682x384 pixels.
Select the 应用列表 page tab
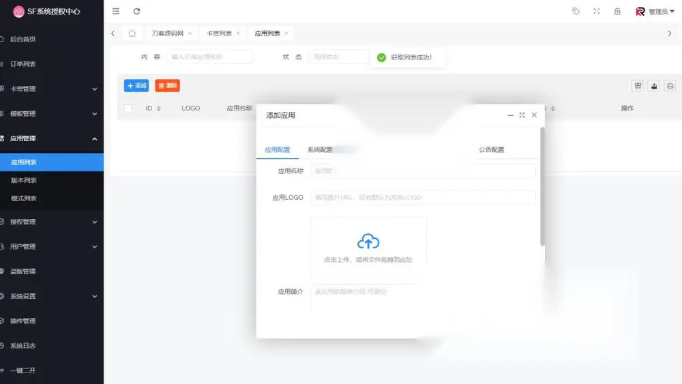267,33
